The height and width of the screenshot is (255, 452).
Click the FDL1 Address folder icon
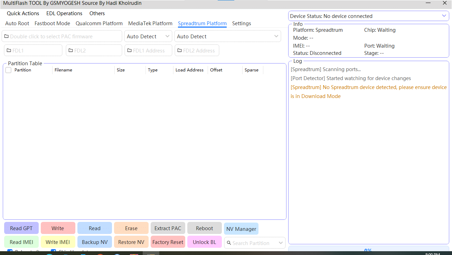point(130,50)
